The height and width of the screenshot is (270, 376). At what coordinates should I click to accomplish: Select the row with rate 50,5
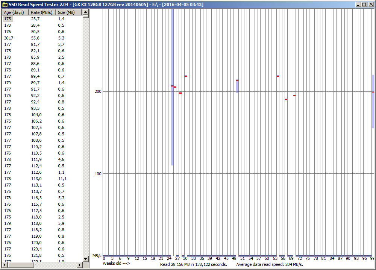point(42,32)
